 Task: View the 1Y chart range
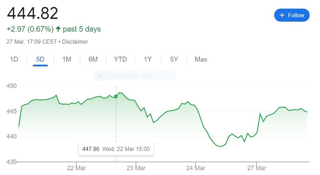(148, 59)
